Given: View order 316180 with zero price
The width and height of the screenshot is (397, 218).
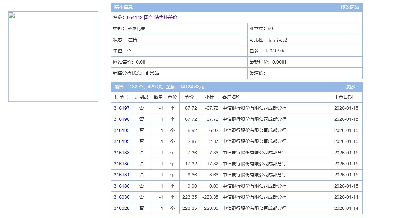Looking at the screenshot, I should coord(121,186).
